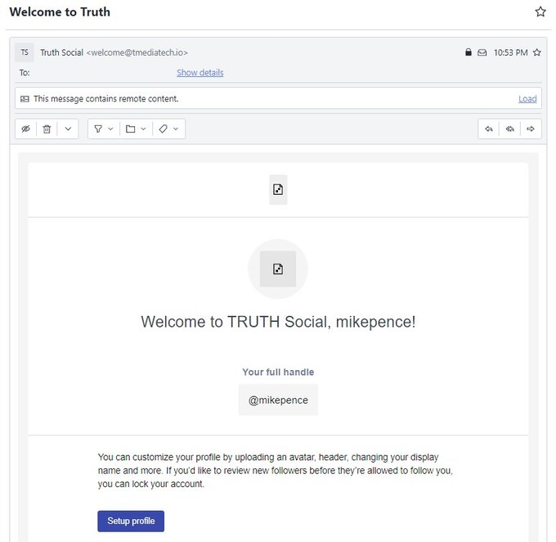
Task: Forward the message
Action: (x=531, y=129)
